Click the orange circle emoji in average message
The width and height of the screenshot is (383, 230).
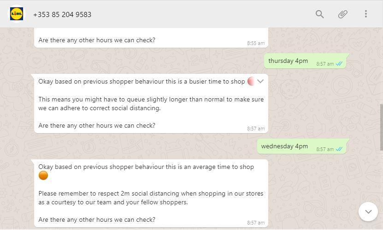pyautogui.click(x=43, y=175)
